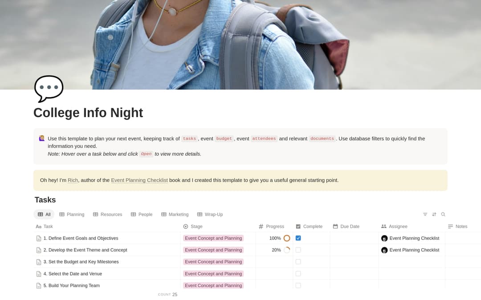
Task: Open the Rich author link
Action: (73, 180)
